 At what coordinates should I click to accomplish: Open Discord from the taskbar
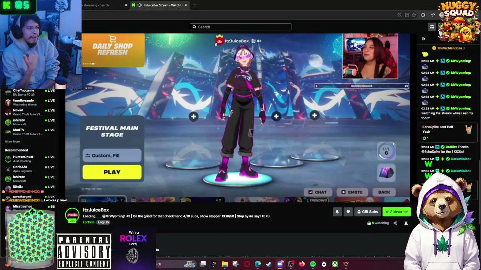(280, 264)
